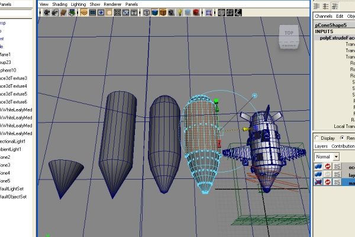Select the Render layers radio button

coord(342,138)
